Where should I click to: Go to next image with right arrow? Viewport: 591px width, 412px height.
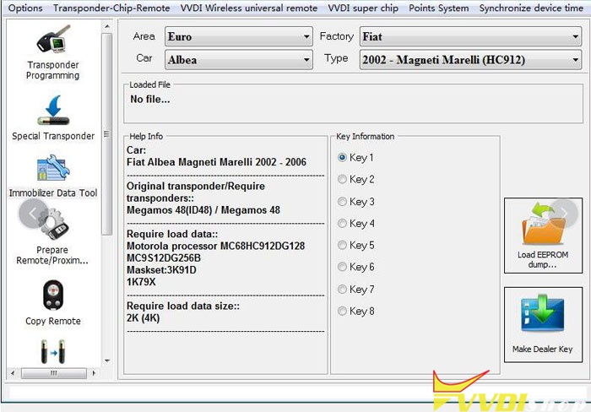564,214
